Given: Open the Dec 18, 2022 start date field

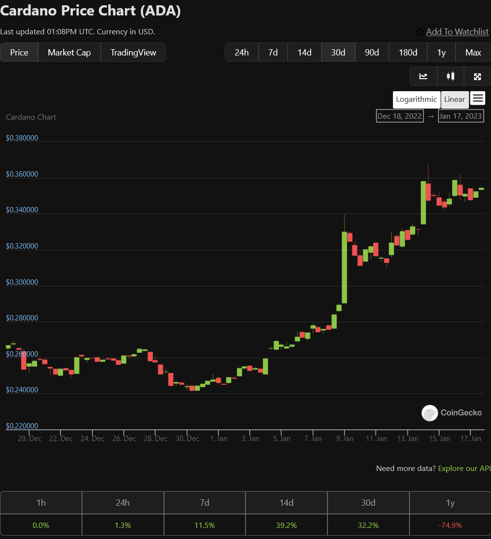Looking at the screenshot, I should tap(400, 116).
